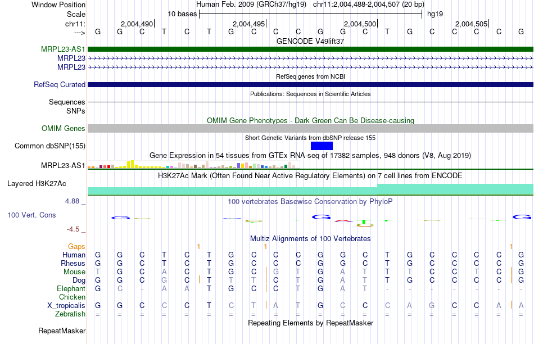Click the RepeatMasker track label

pyautogui.click(x=62, y=331)
